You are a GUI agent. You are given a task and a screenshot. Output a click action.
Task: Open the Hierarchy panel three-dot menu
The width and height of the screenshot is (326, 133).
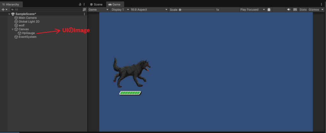[x=84, y=4]
